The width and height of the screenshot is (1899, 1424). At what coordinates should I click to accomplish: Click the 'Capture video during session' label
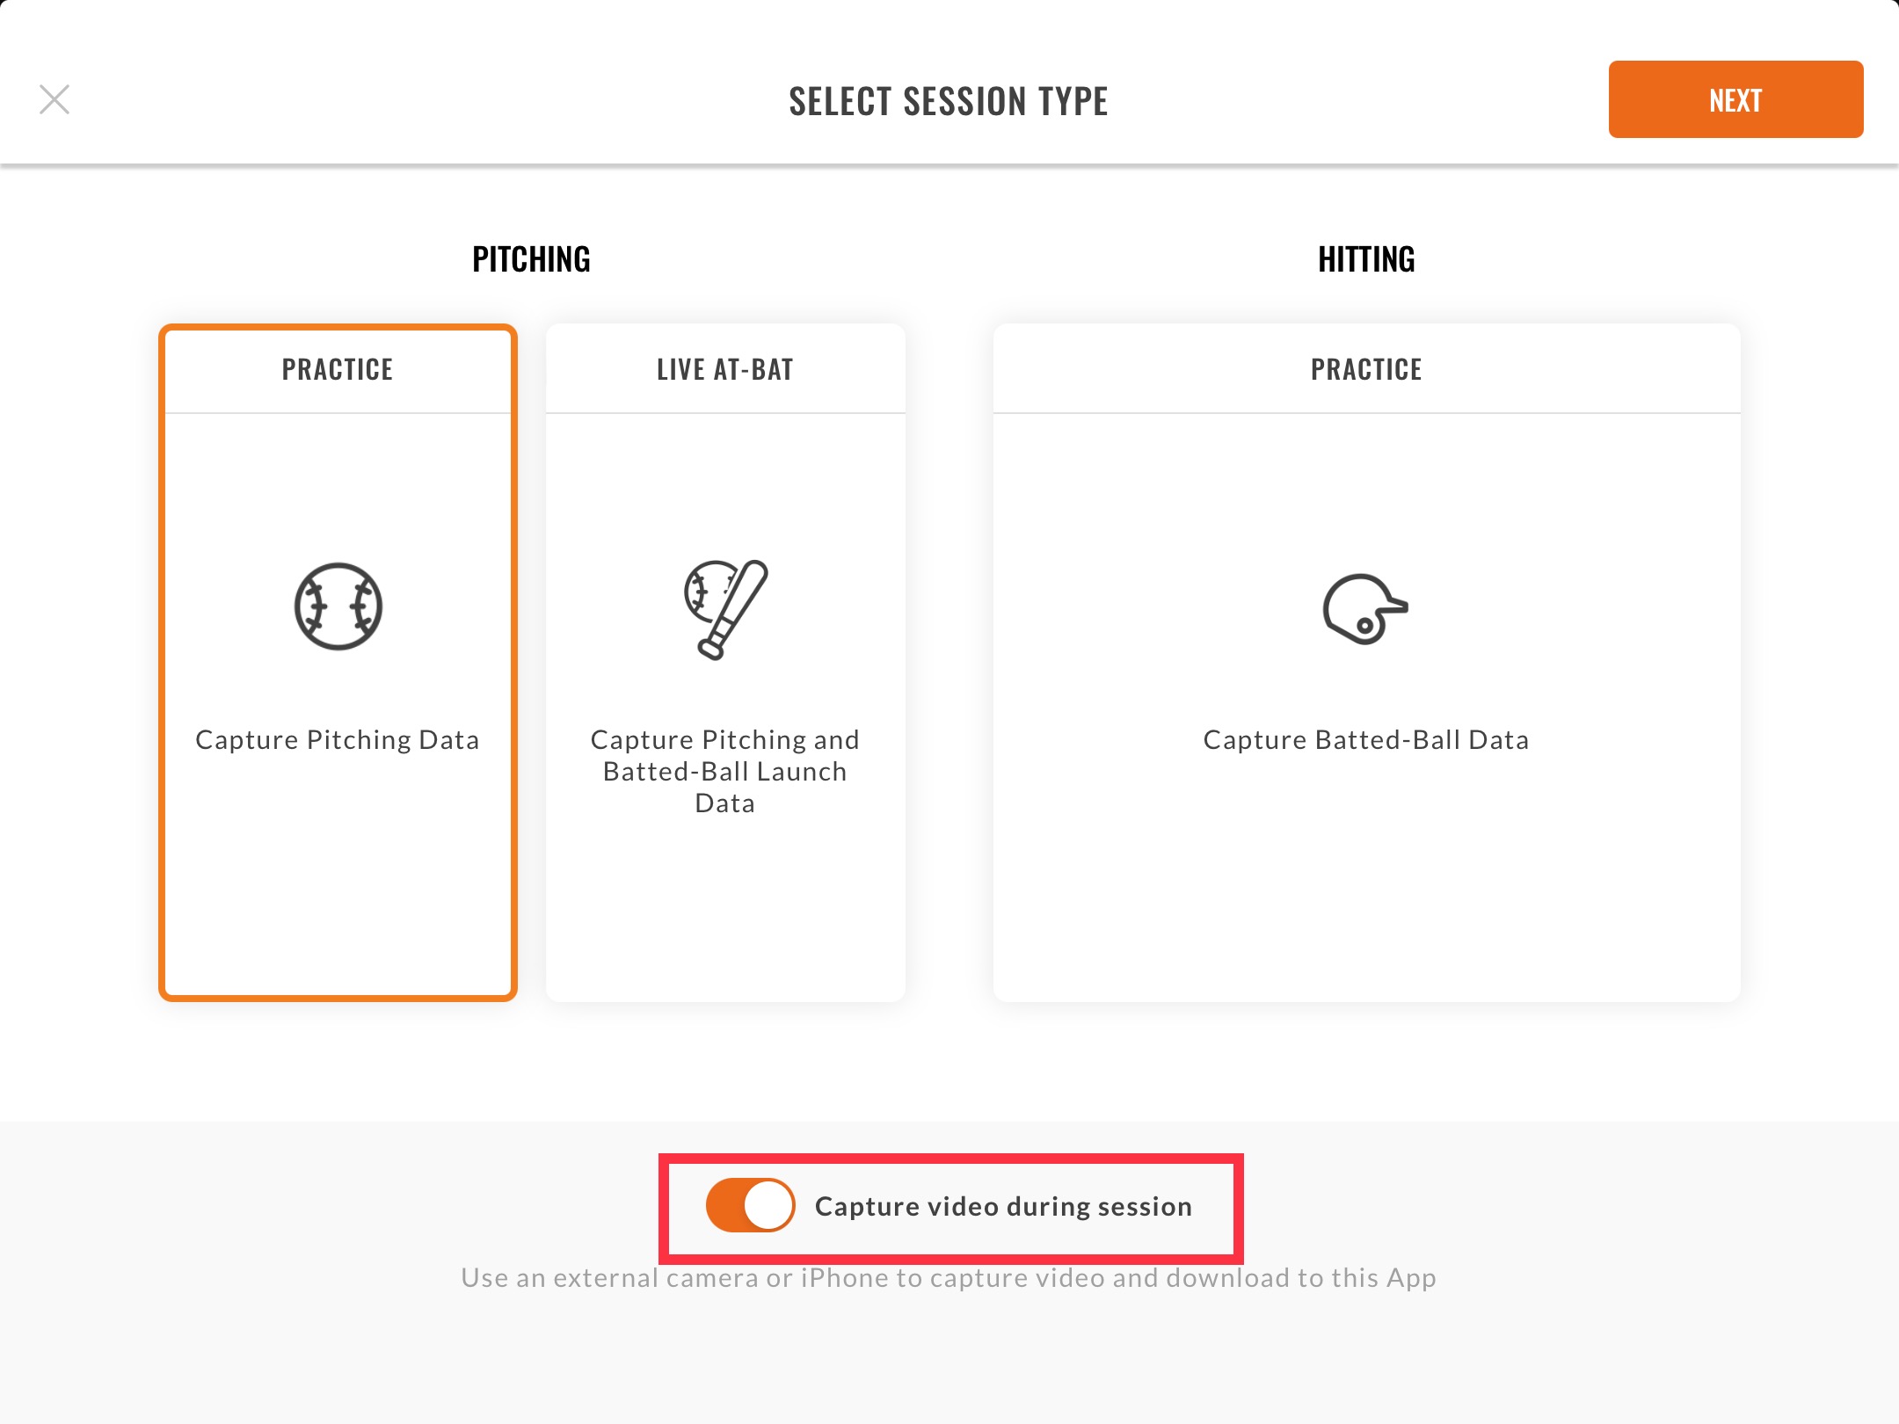1003,1206
